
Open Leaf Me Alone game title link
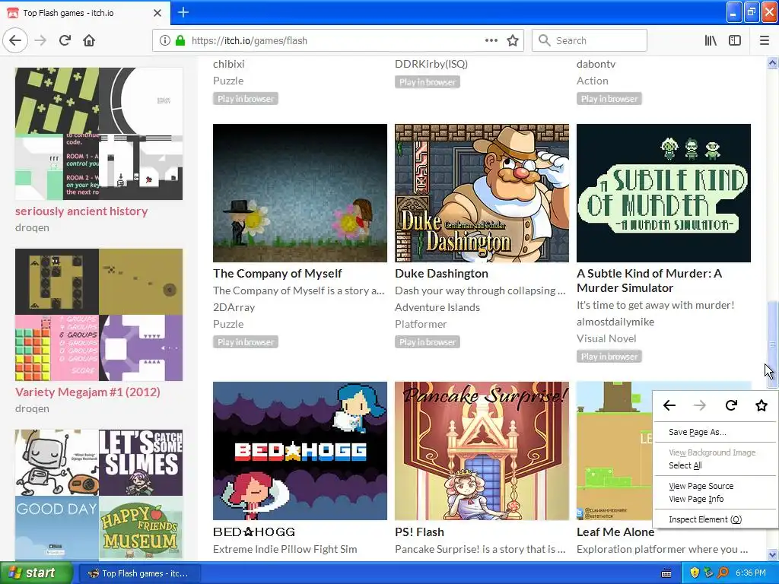point(615,532)
